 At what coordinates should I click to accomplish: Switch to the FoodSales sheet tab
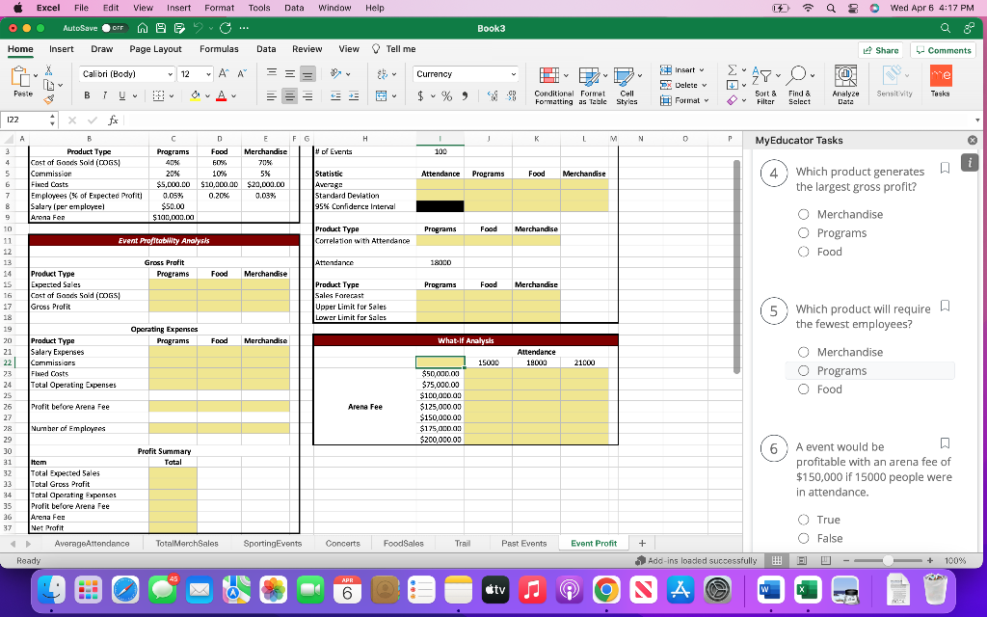(x=404, y=544)
